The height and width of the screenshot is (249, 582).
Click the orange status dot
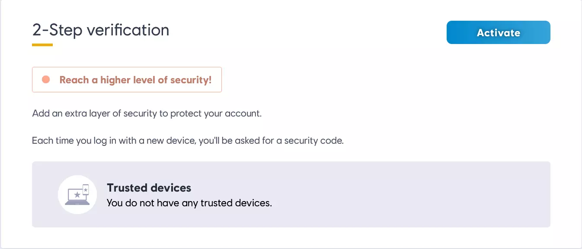coord(46,80)
